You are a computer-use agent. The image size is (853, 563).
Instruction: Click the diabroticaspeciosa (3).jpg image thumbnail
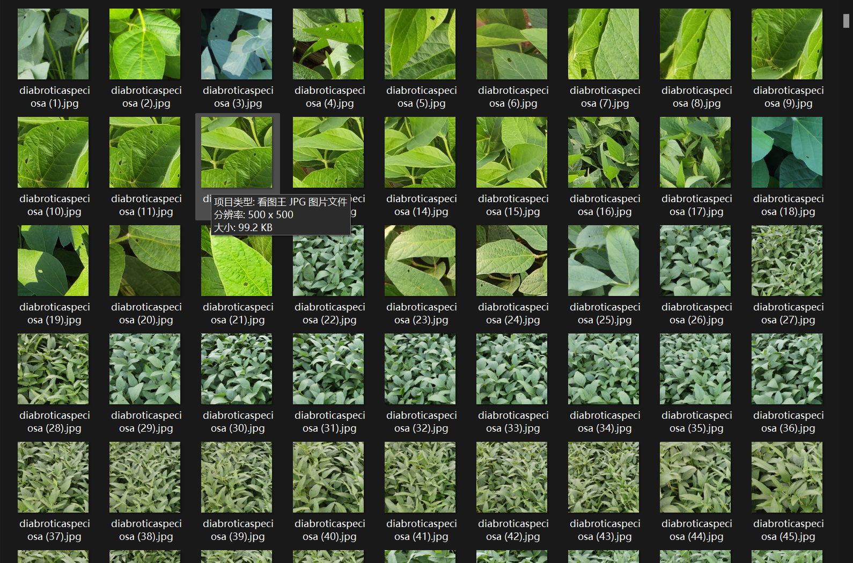[x=237, y=44]
